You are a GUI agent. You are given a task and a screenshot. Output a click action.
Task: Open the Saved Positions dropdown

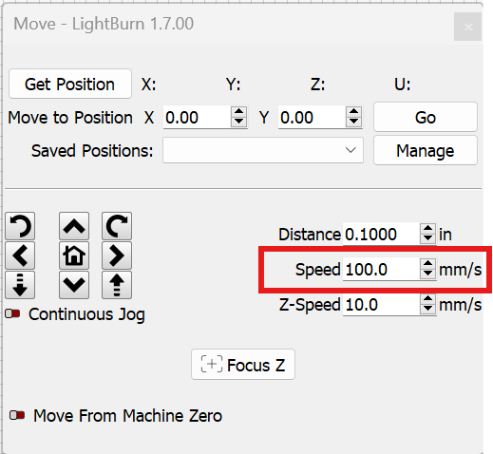pos(263,150)
